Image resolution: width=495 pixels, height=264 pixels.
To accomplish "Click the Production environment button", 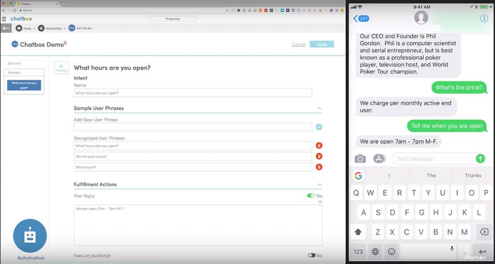I will click(173, 19).
